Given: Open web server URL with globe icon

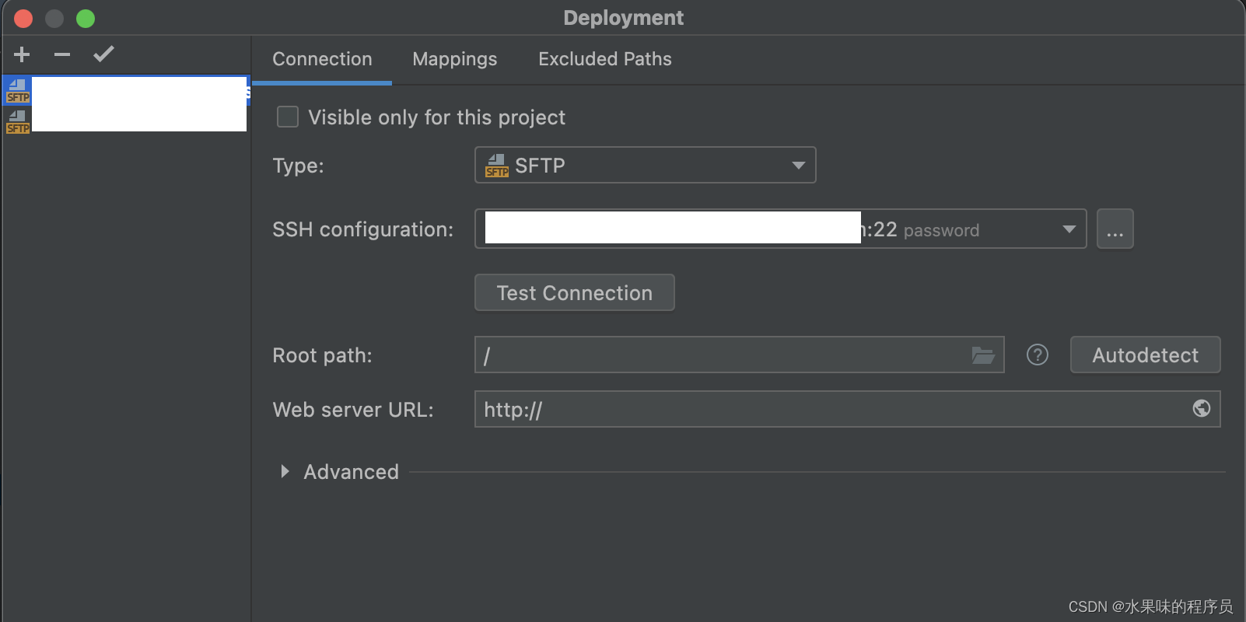Looking at the screenshot, I should coord(1202,408).
